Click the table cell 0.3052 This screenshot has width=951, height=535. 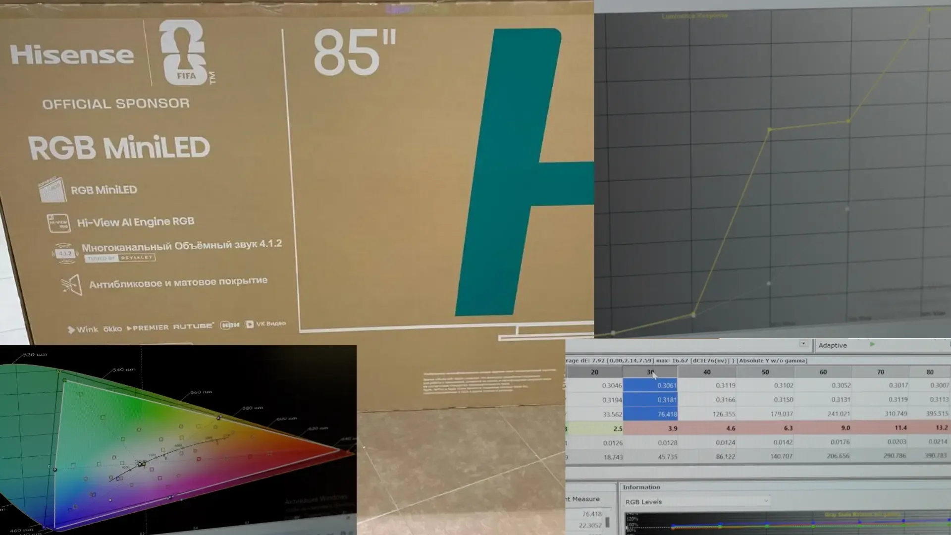(823, 385)
